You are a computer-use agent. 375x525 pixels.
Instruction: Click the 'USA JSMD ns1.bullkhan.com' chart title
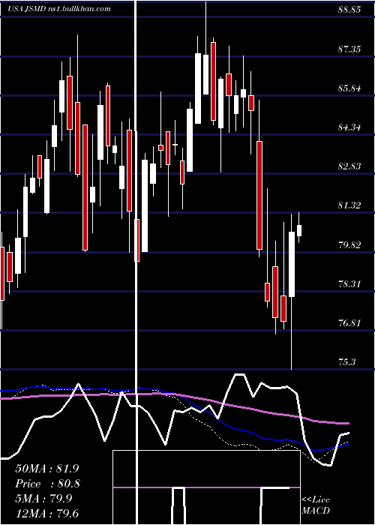[x=59, y=9]
